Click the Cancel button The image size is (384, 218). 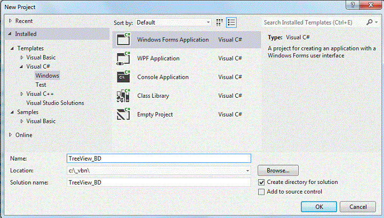[358, 207]
